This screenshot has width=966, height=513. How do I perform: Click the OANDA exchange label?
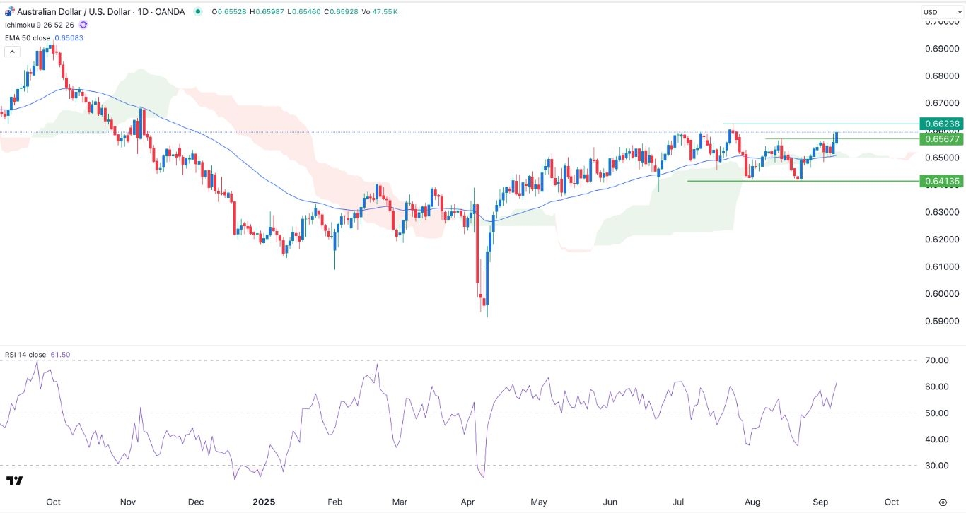tap(170, 11)
